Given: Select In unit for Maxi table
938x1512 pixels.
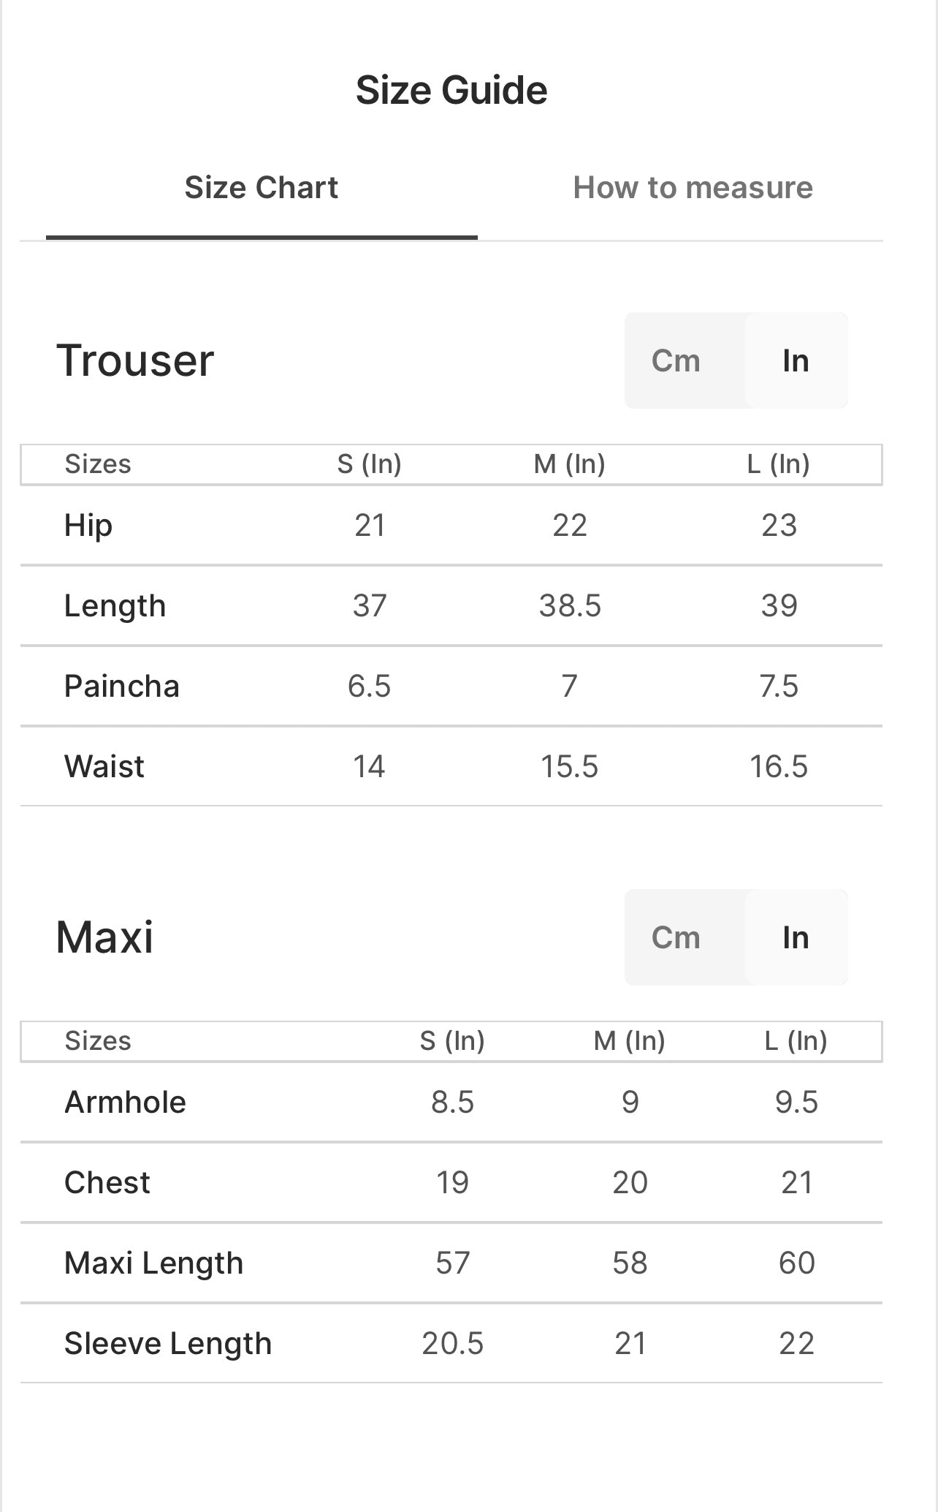Looking at the screenshot, I should [796, 937].
